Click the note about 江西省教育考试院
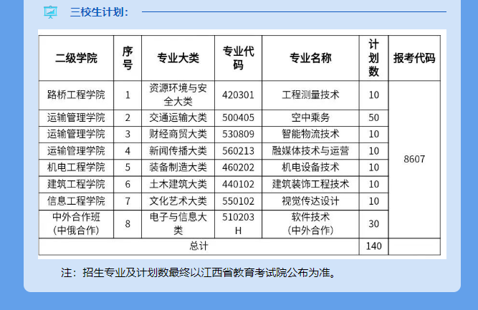 198,273
